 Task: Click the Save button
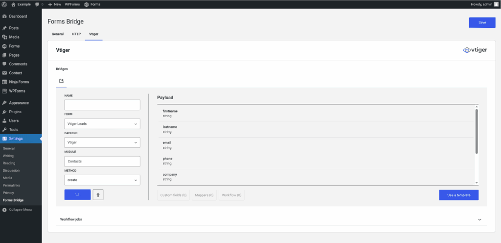[482, 22]
